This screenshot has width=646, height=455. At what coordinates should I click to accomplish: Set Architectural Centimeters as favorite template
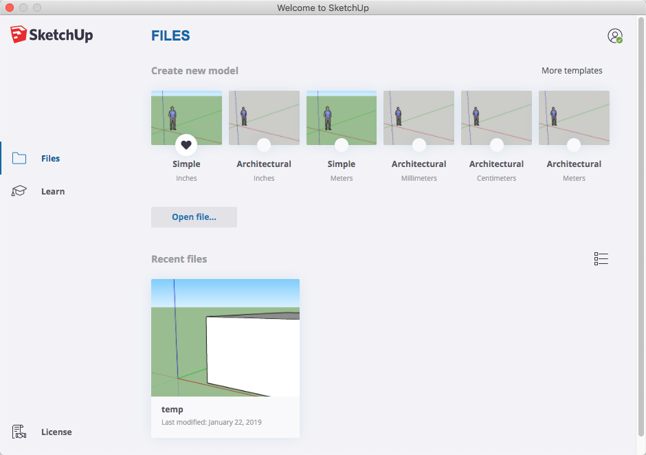point(496,144)
